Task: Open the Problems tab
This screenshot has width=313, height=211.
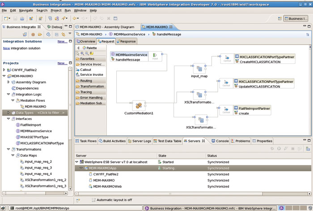Action: [241, 141]
